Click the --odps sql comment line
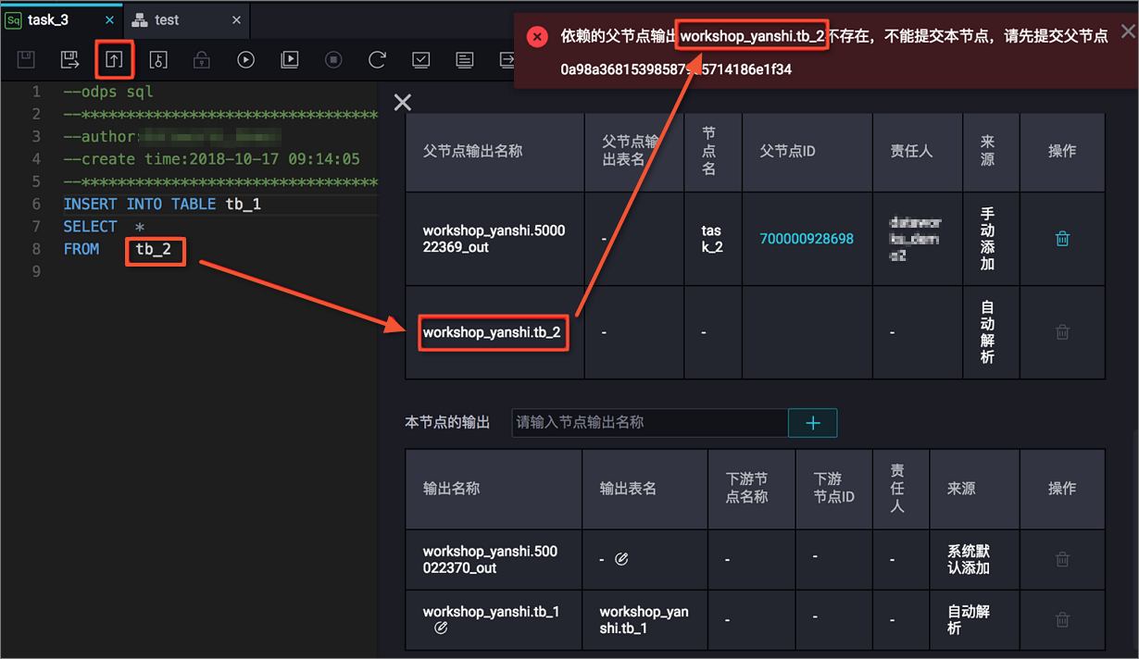Image resolution: width=1139 pixels, height=659 pixels. (x=108, y=92)
